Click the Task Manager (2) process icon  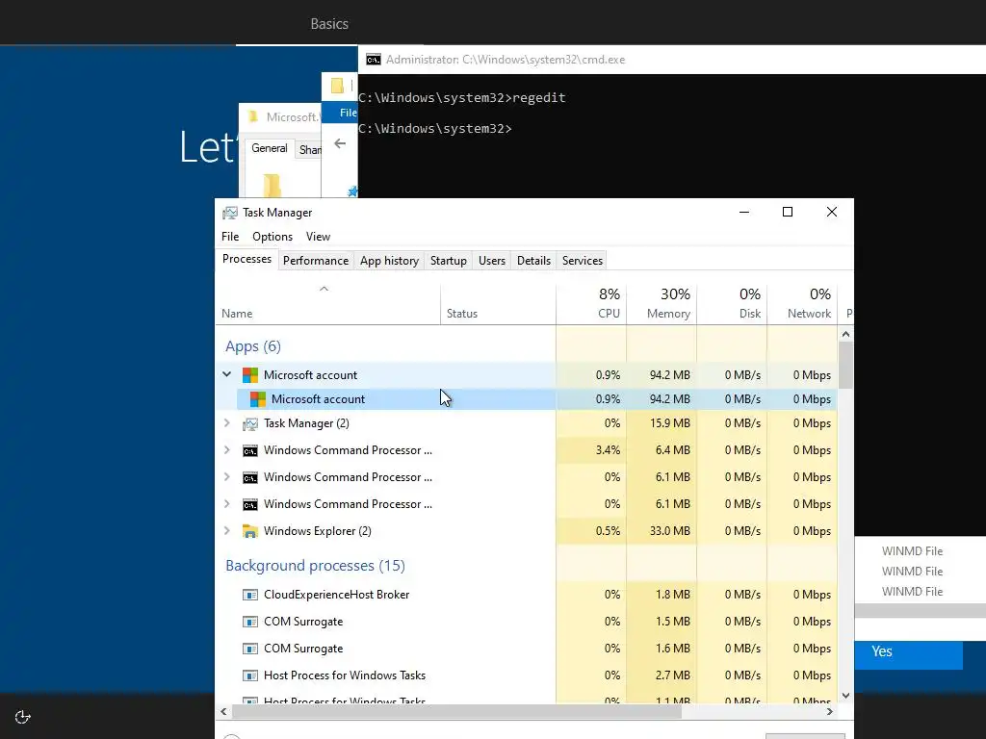250,423
